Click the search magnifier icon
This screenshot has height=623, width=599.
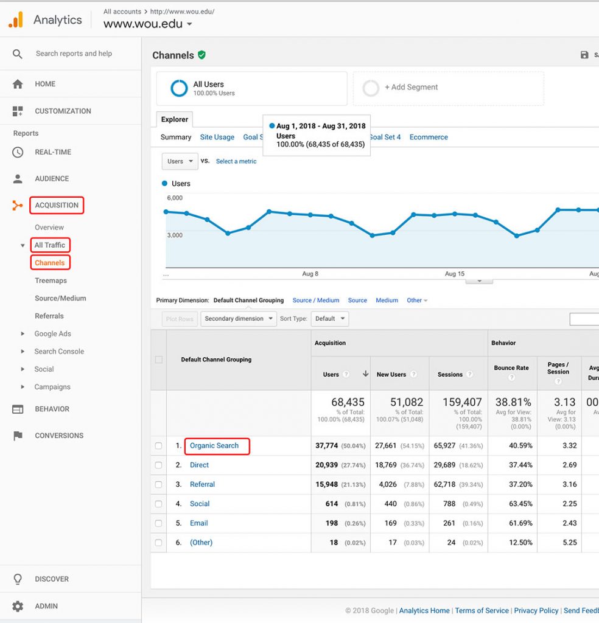click(17, 54)
